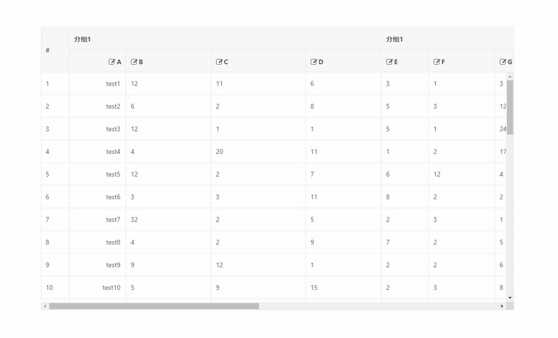This screenshot has width=558, height=338.
Task: Click the edit icon beside column E
Action: pos(389,62)
